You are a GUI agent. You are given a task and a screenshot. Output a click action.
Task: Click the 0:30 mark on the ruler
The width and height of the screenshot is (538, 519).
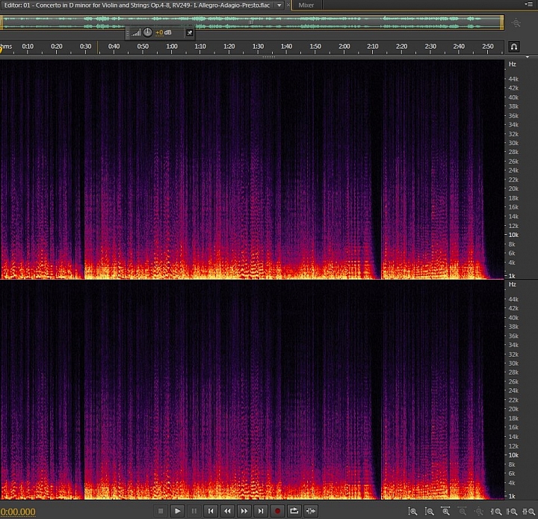(x=85, y=46)
